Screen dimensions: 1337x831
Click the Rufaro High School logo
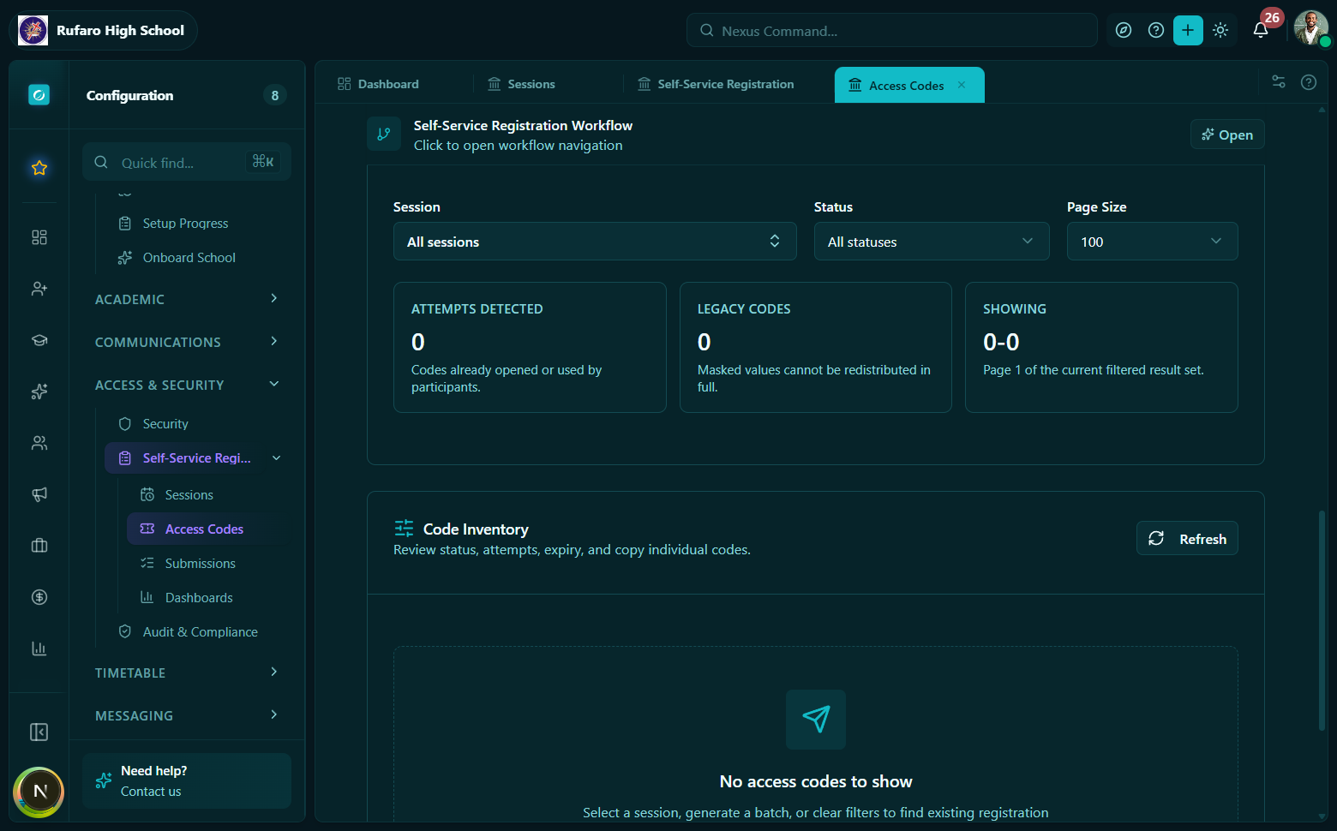(x=33, y=30)
